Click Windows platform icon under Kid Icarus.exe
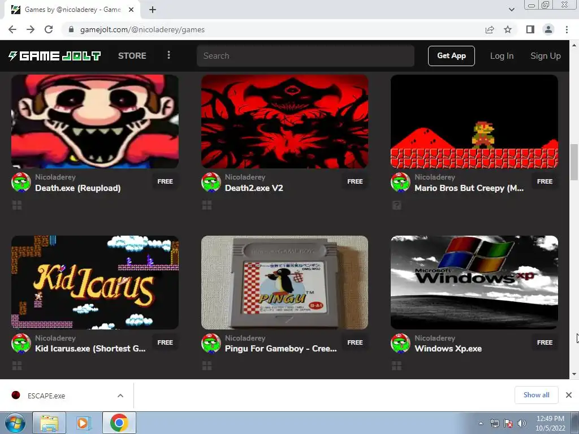 click(x=17, y=366)
